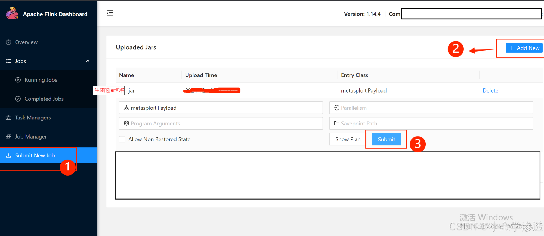Click the Add New button
The width and height of the screenshot is (544, 236).
[x=524, y=48]
